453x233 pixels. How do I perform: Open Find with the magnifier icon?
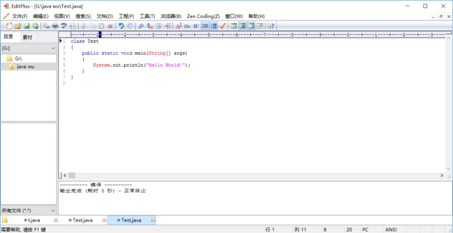click(141, 26)
